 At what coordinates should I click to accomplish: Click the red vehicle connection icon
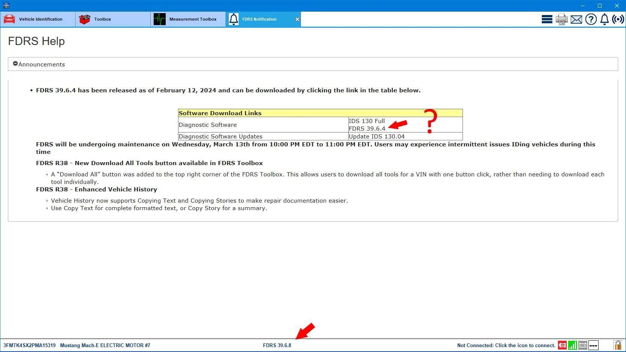point(562,345)
